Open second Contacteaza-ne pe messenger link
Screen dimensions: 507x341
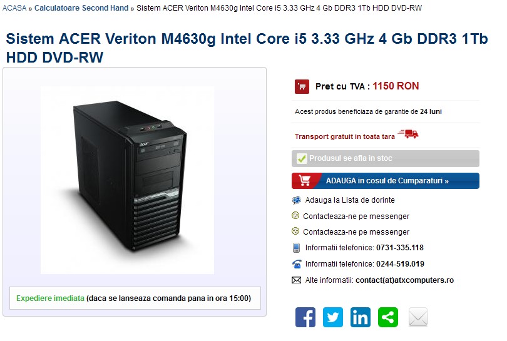pos(356,232)
